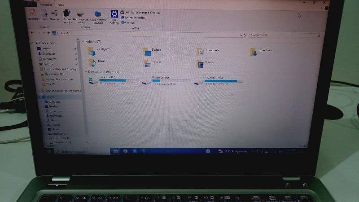The width and height of the screenshot is (359, 202).
Task: Open the Downloads folder in main pane
Action: [254, 51]
